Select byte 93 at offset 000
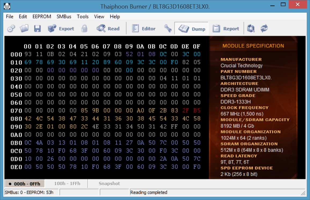The height and width of the screenshot is (200, 310). coord(28,54)
